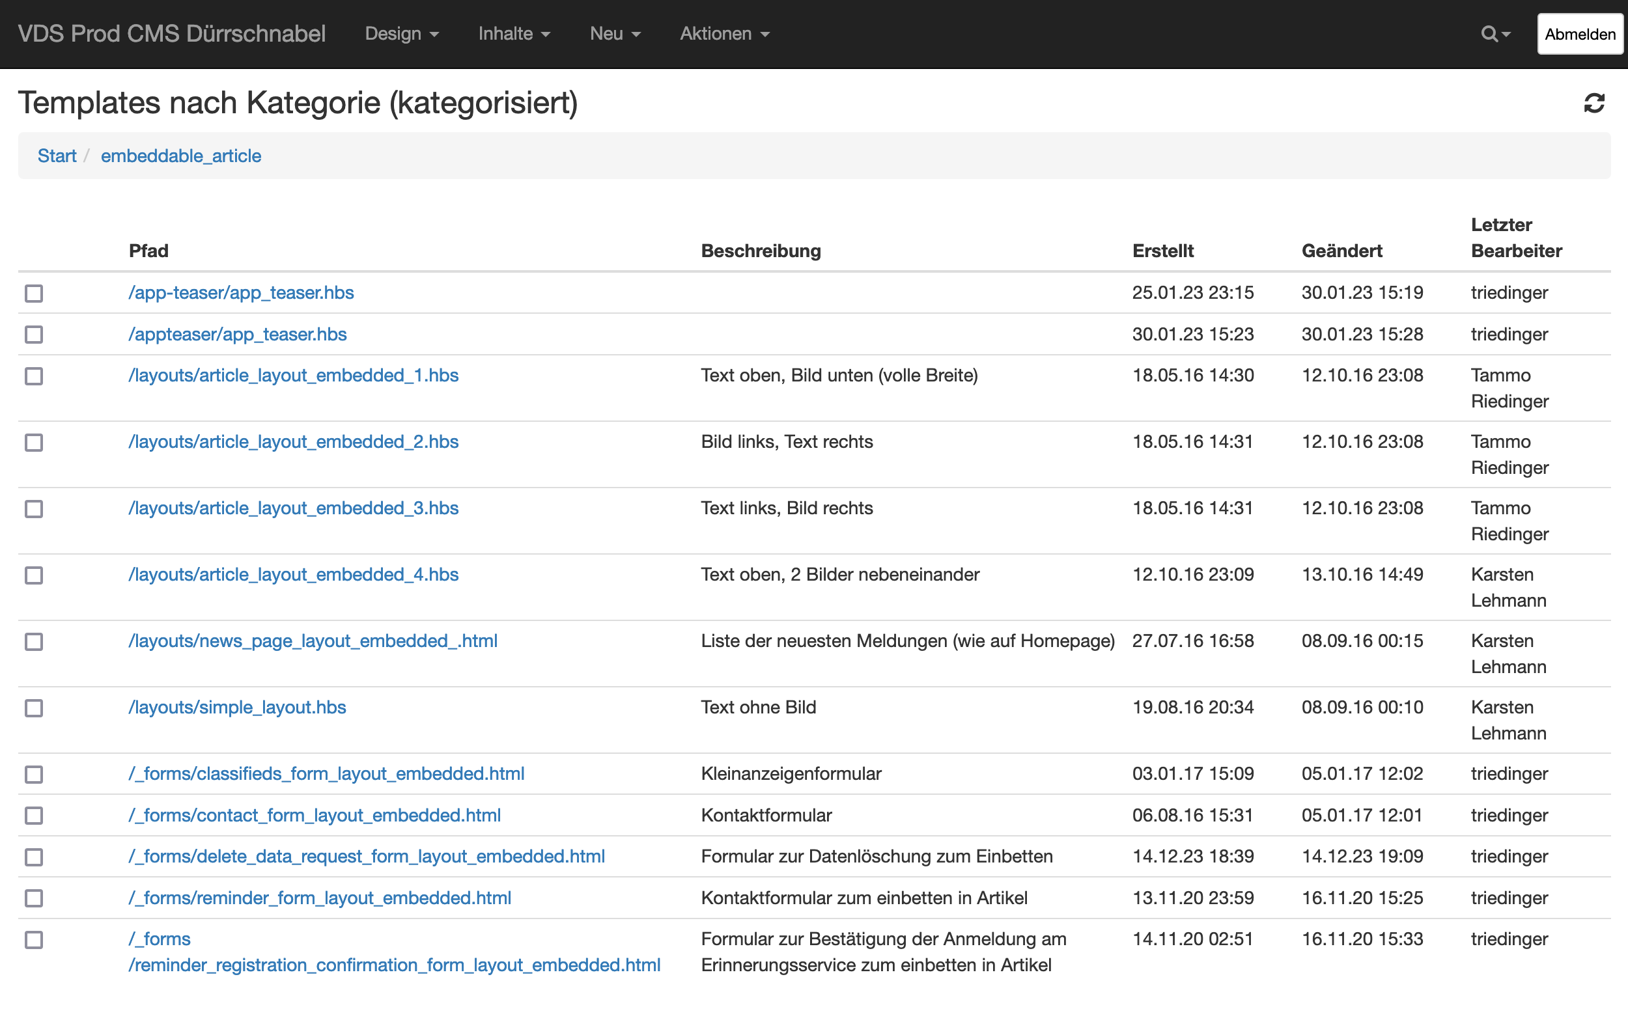Select checkbox of article_layout_embedded_2.hbs row
Screen dimensions: 1628x1035
pyautogui.click(x=34, y=442)
